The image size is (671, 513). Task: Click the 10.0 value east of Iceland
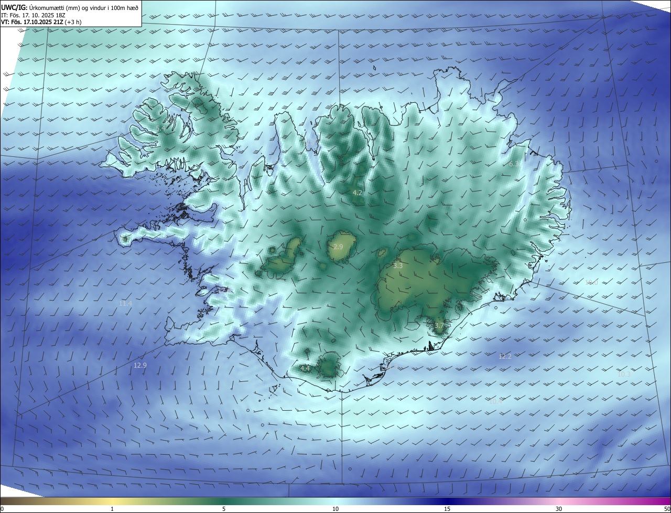click(x=591, y=282)
